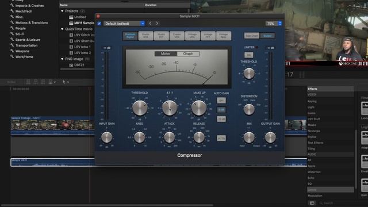This screenshot has width=368, height=207.
Task: Select the LSV Short clip in browser
Action: (x=84, y=41)
